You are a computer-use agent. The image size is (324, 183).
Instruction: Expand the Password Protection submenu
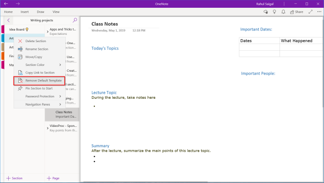(x=40, y=96)
